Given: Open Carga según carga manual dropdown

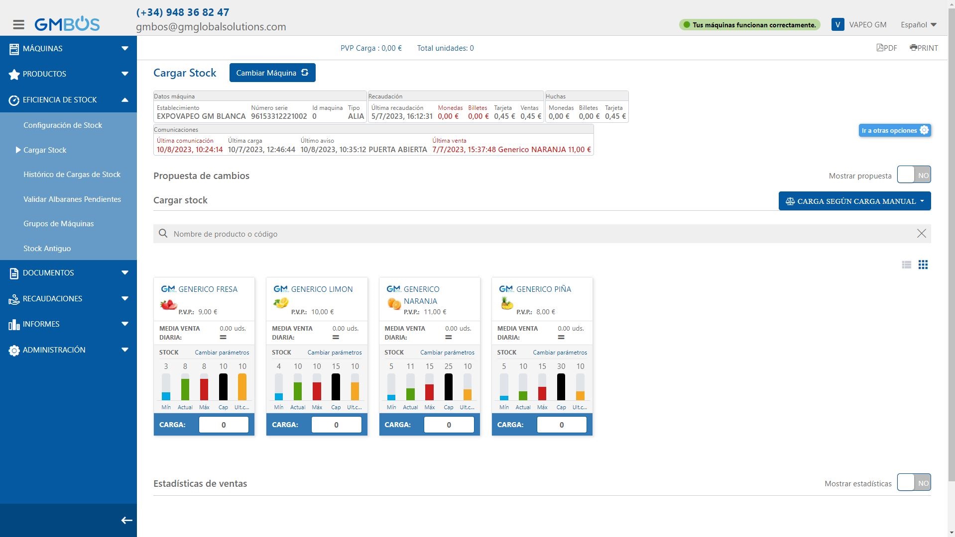Looking at the screenshot, I should [x=854, y=201].
